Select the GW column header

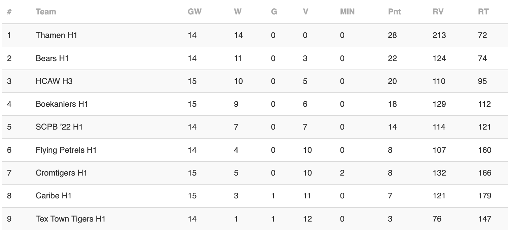coord(194,12)
